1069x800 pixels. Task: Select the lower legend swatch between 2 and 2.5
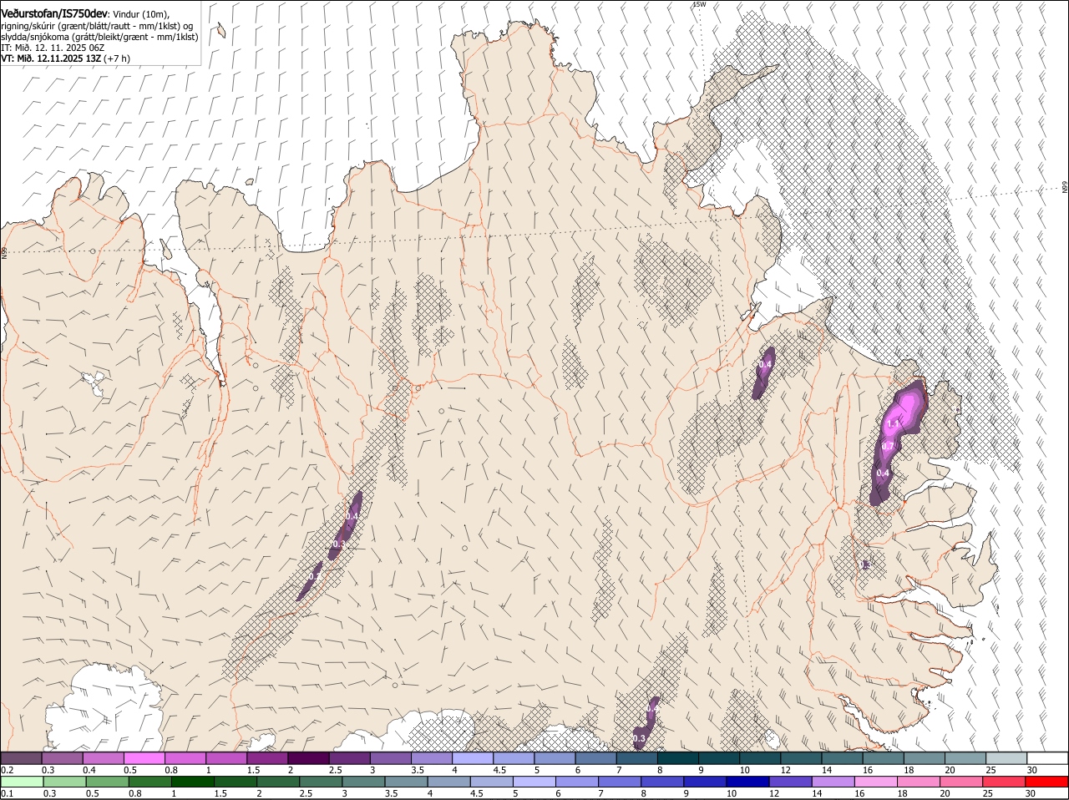277,782
